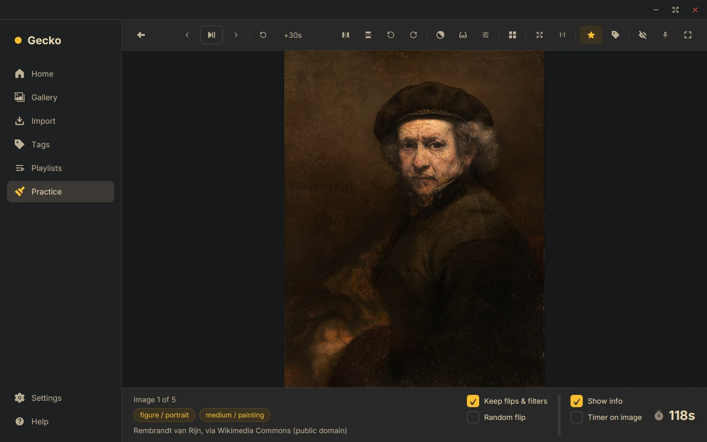
Task: Skip to the next image
Action: [236, 35]
